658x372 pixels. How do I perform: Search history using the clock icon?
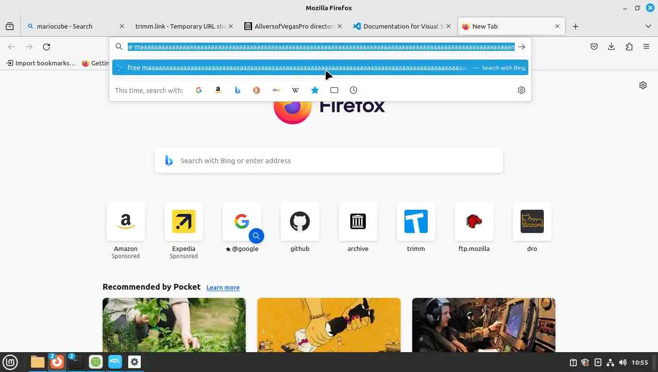[x=354, y=90]
